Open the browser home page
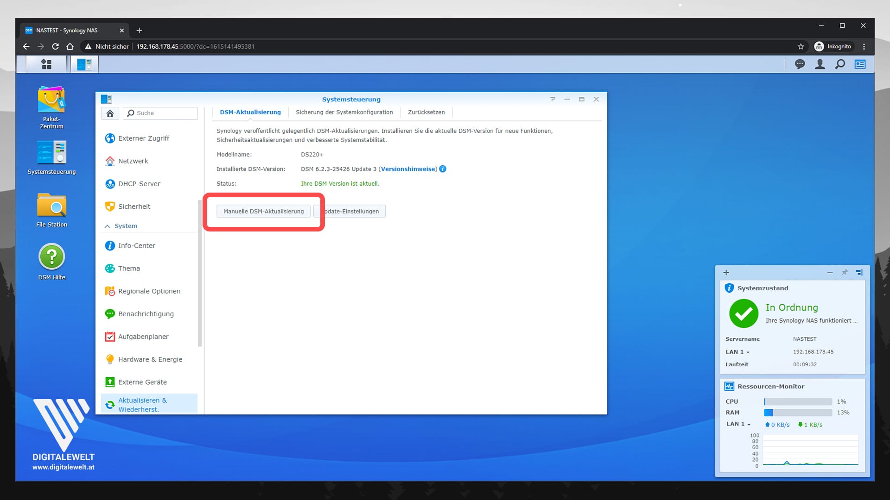This screenshot has width=890, height=500. [x=70, y=47]
